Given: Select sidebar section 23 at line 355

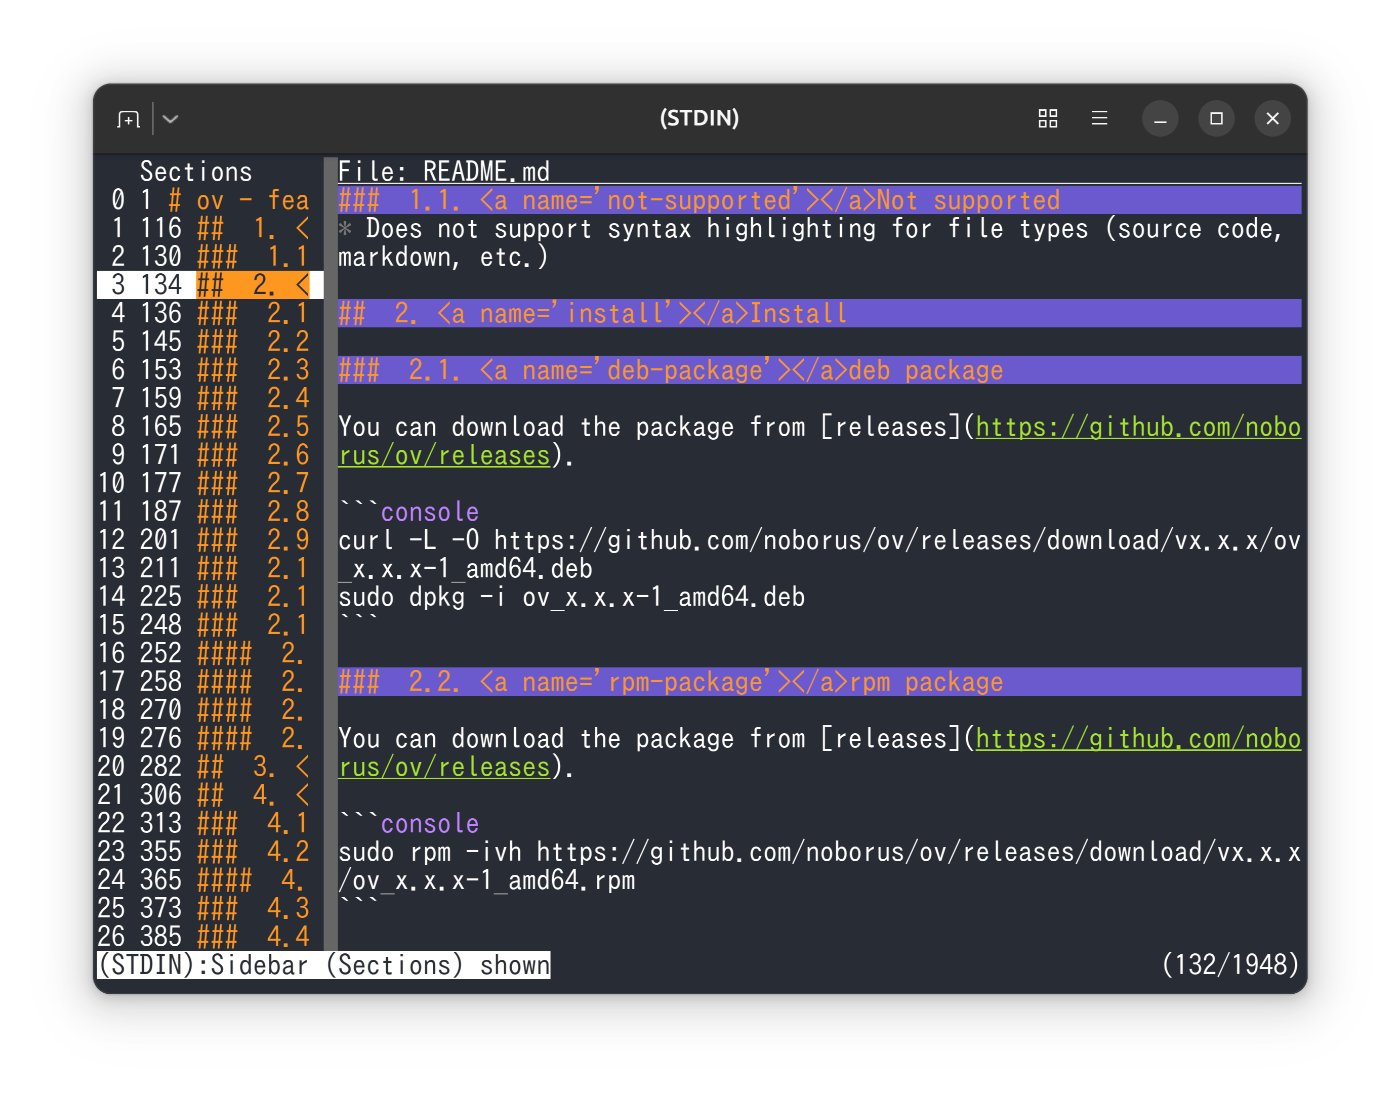Looking at the screenshot, I should pos(210,852).
